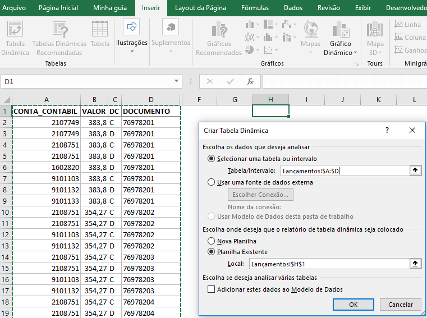The image size is (427, 318).
Task: Click the dialog help question mark
Action: click(x=387, y=130)
